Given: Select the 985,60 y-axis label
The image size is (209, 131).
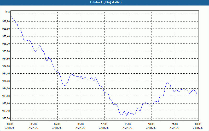Looking at the screenshot, I should point(6,29).
